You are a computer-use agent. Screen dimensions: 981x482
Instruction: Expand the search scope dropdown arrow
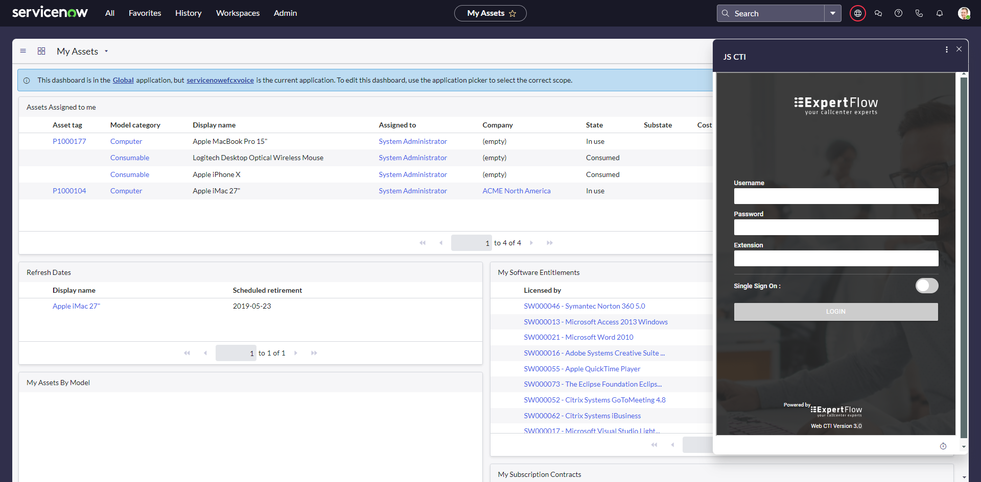833,13
